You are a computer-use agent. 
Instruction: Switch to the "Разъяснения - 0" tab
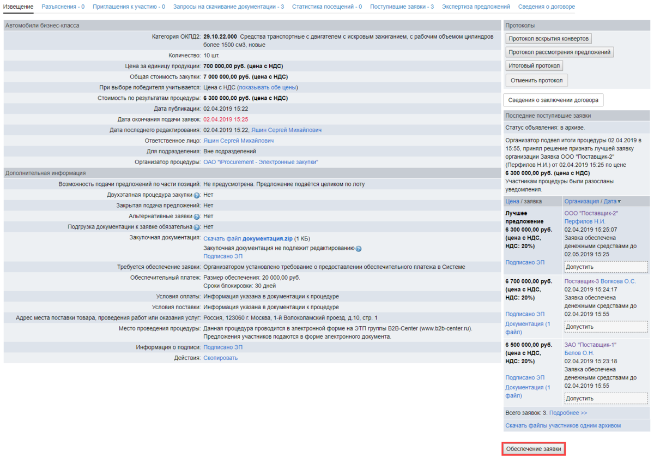(x=63, y=7)
